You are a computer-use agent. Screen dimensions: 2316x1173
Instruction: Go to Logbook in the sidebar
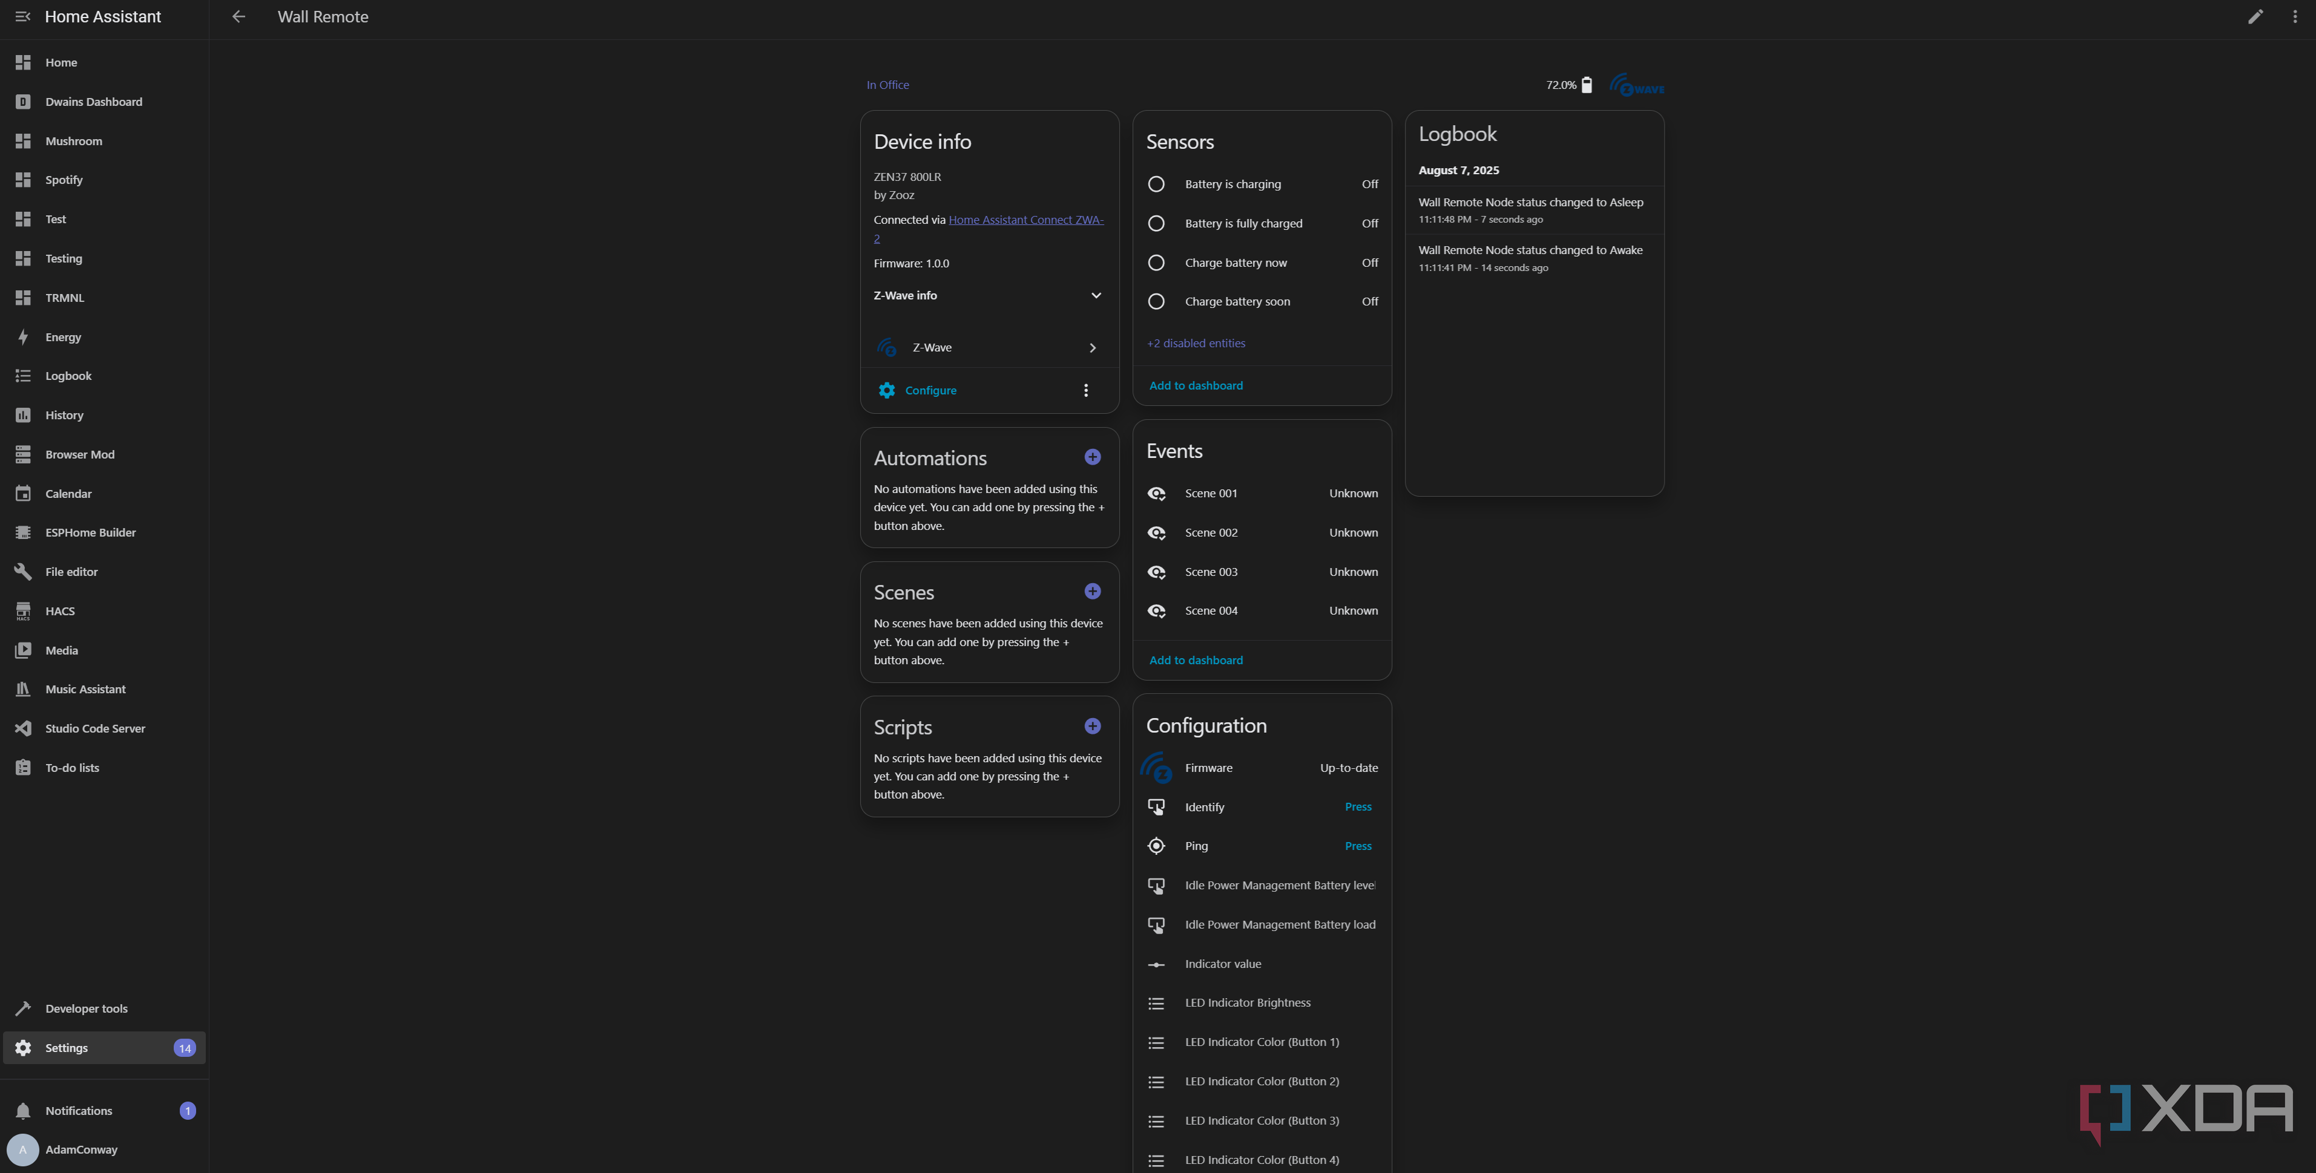click(x=104, y=376)
